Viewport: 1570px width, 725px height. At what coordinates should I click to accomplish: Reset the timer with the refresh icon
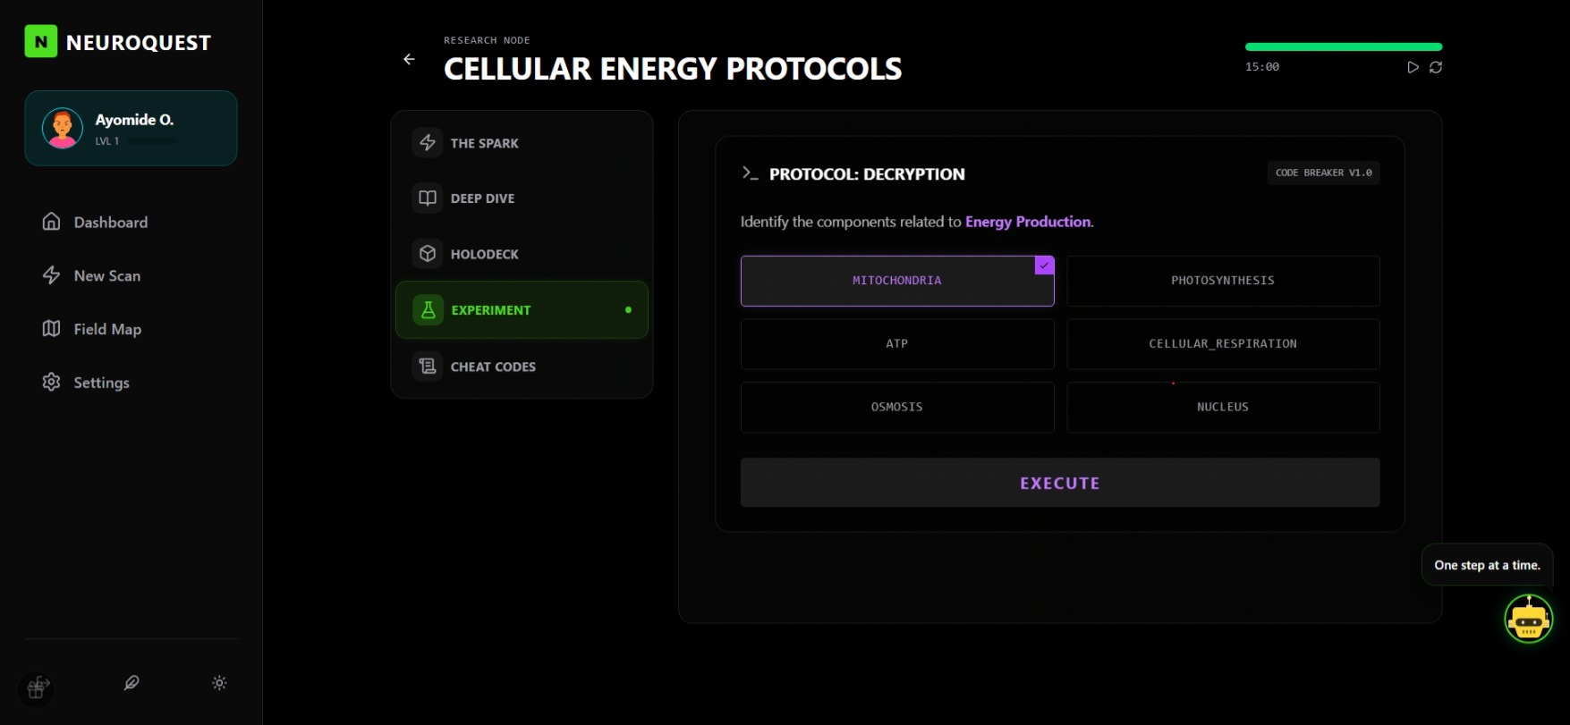[1436, 67]
